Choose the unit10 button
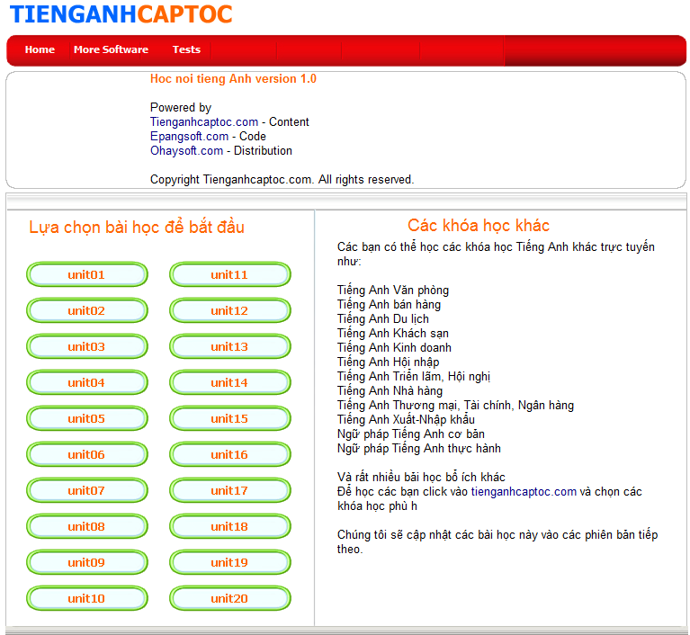Viewport: 690px width, 635px height. 86,599
